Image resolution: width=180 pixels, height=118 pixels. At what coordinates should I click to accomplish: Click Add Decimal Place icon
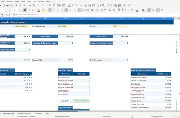pos(110,10)
